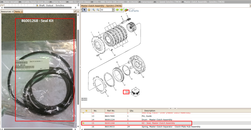Sort by the Description column header
Image resolution: width=251 pixels, height=130 pixels.
196,111
